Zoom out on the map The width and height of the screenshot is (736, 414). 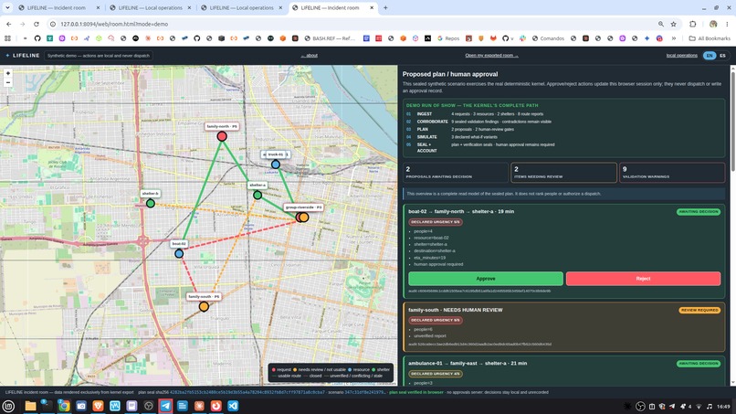[x=8, y=82]
